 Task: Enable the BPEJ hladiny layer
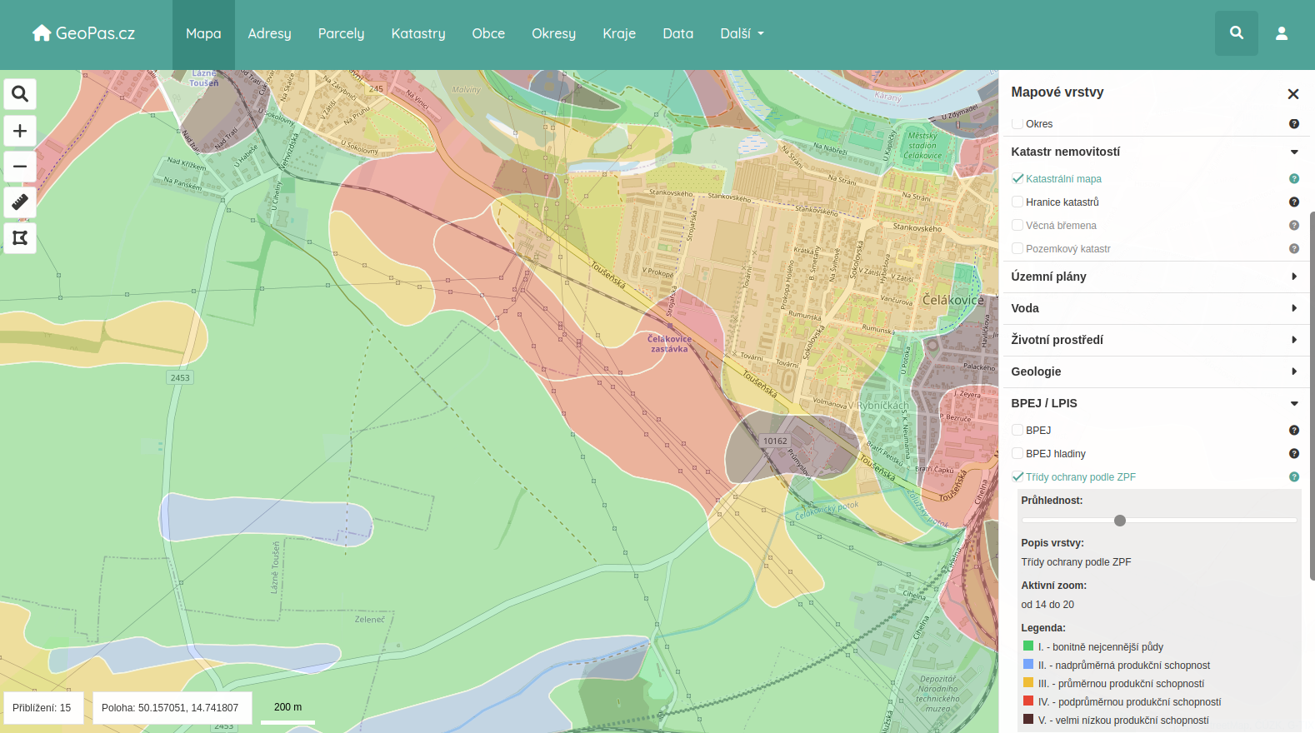(x=1017, y=454)
